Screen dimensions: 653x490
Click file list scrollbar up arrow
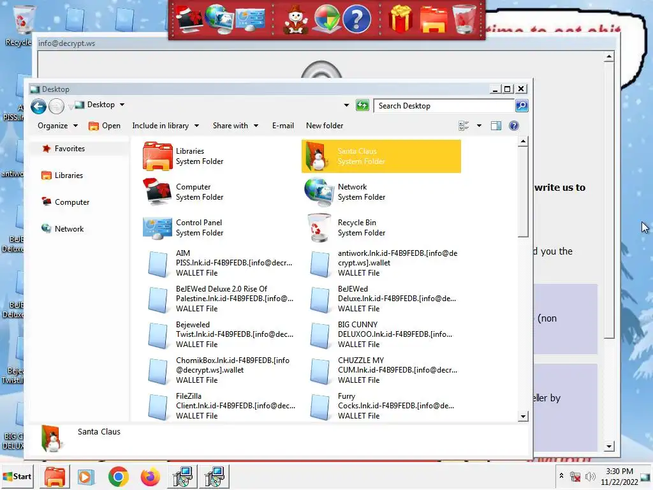click(x=523, y=142)
